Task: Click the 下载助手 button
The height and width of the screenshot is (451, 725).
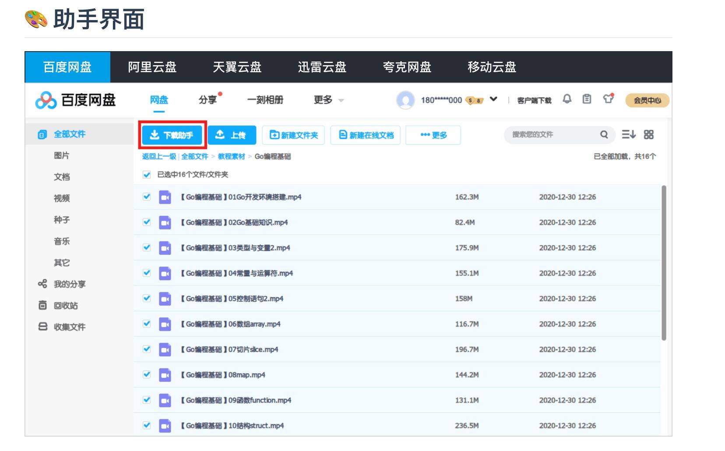Action: pyautogui.click(x=172, y=135)
